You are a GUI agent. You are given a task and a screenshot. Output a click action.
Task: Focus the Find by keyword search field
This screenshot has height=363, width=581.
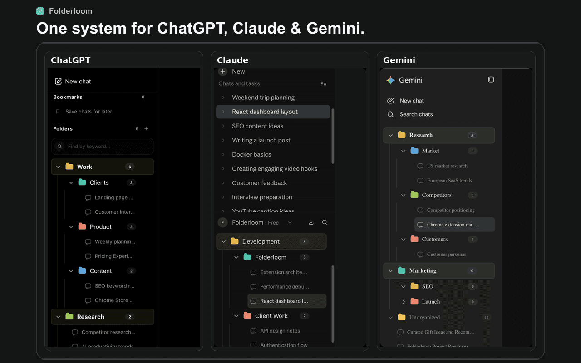pyautogui.click(x=103, y=147)
